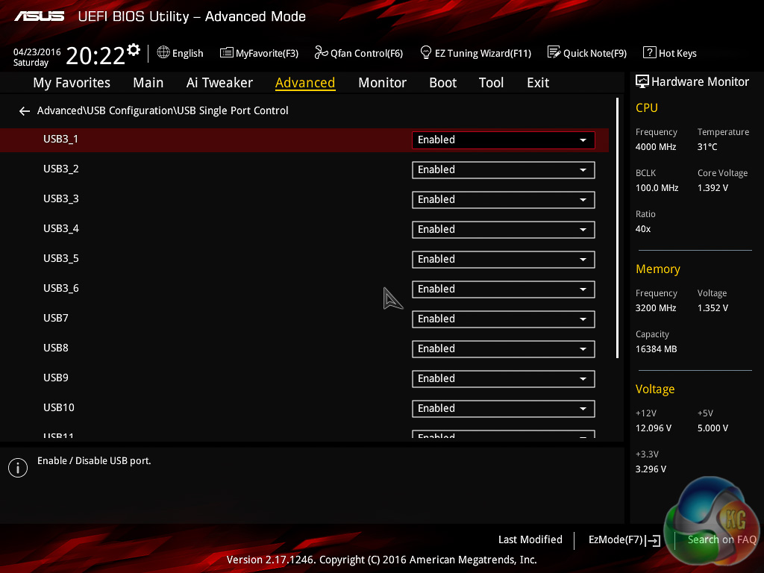
Task: Select the USB3_6 row label
Action: coord(61,288)
